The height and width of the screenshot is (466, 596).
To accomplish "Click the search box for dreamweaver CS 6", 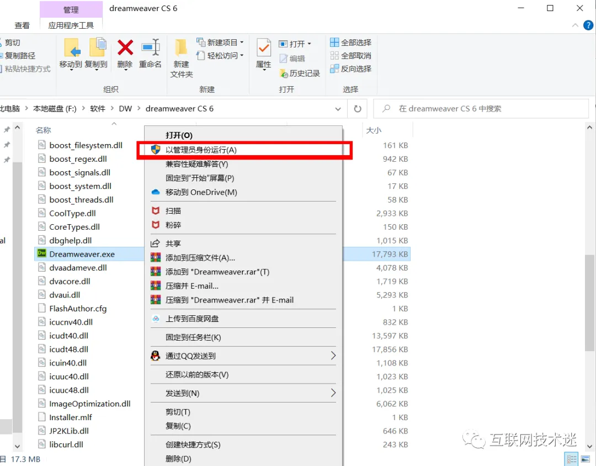I will click(x=481, y=109).
